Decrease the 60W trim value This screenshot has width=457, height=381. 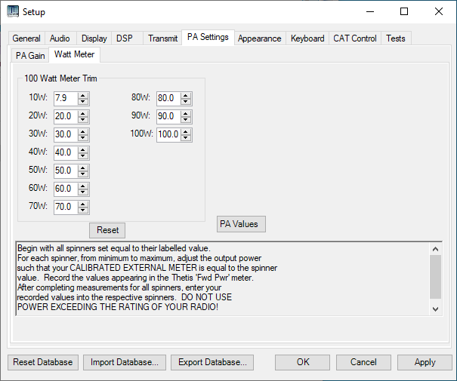click(x=83, y=192)
